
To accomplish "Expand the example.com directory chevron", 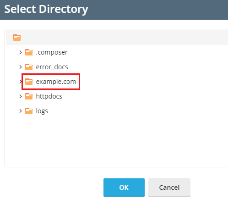I will coord(21,82).
